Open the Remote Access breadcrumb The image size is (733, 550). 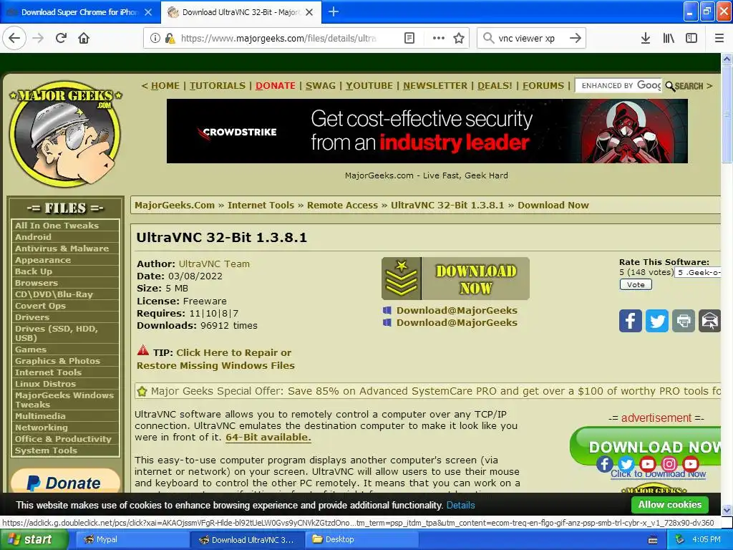[x=342, y=205]
